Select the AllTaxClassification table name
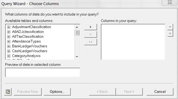 28,36
